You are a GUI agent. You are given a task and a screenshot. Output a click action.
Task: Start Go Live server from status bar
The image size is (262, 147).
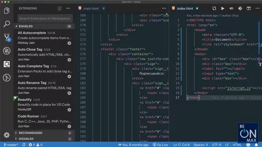pos(160,145)
